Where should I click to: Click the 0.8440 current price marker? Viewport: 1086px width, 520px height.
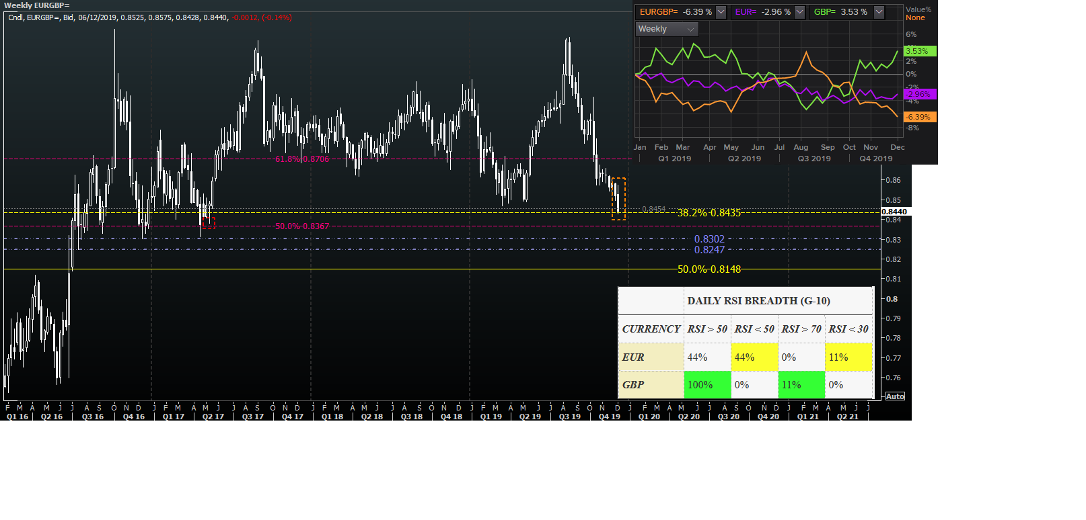(x=894, y=212)
